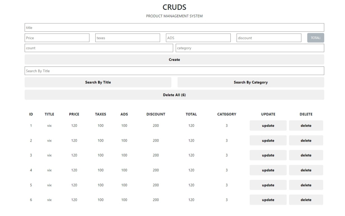Click the category input field

pyautogui.click(x=250, y=48)
